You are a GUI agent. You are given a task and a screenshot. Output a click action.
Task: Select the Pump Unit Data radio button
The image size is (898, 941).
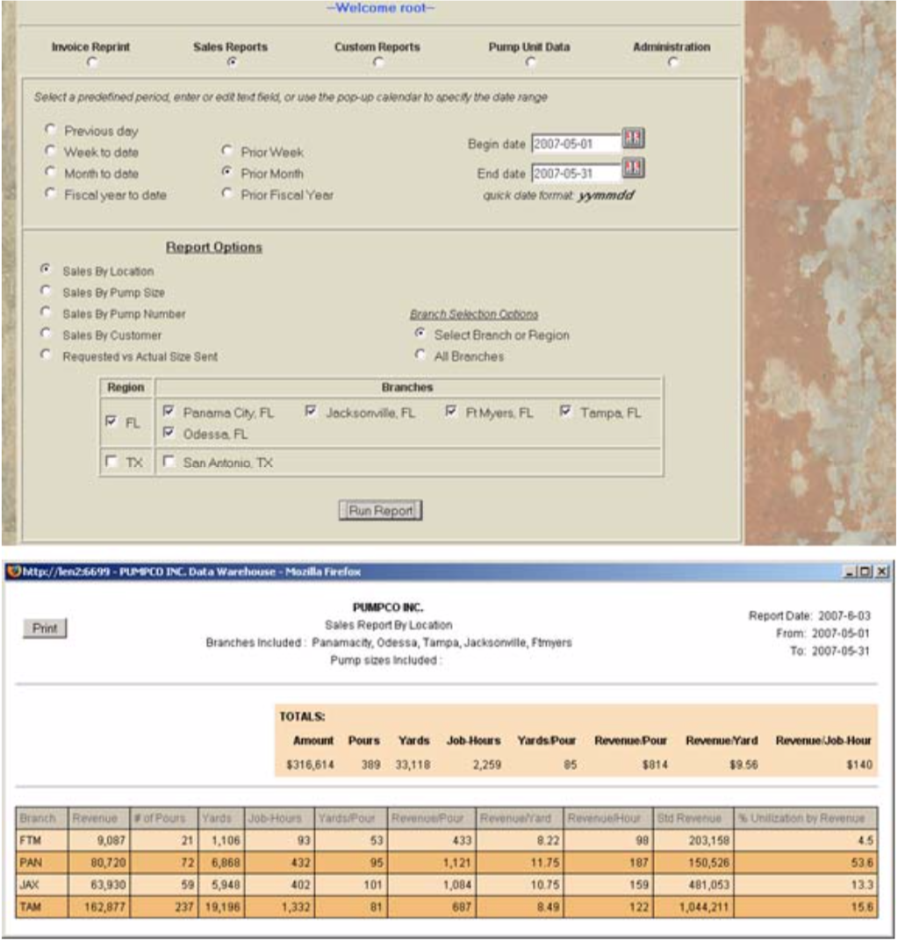pos(530,61)
